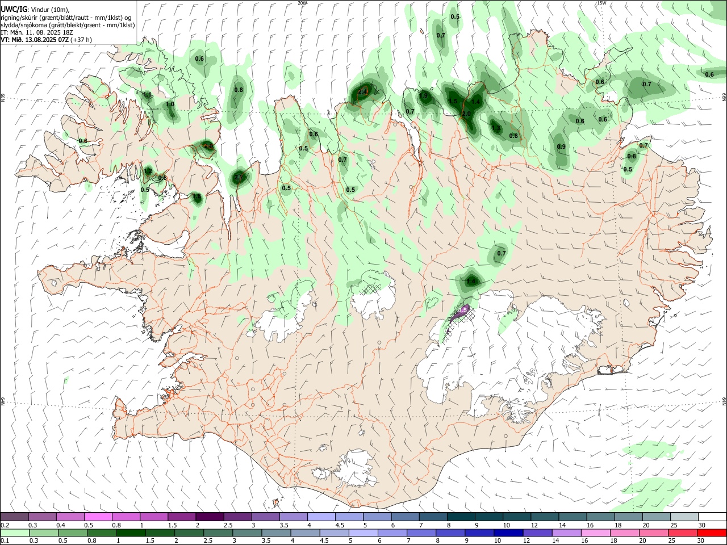Click the '15W' longitude label

(x=601, y=3)
